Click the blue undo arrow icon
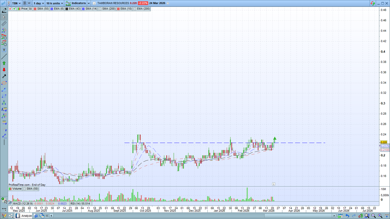 tap(347, 215)
